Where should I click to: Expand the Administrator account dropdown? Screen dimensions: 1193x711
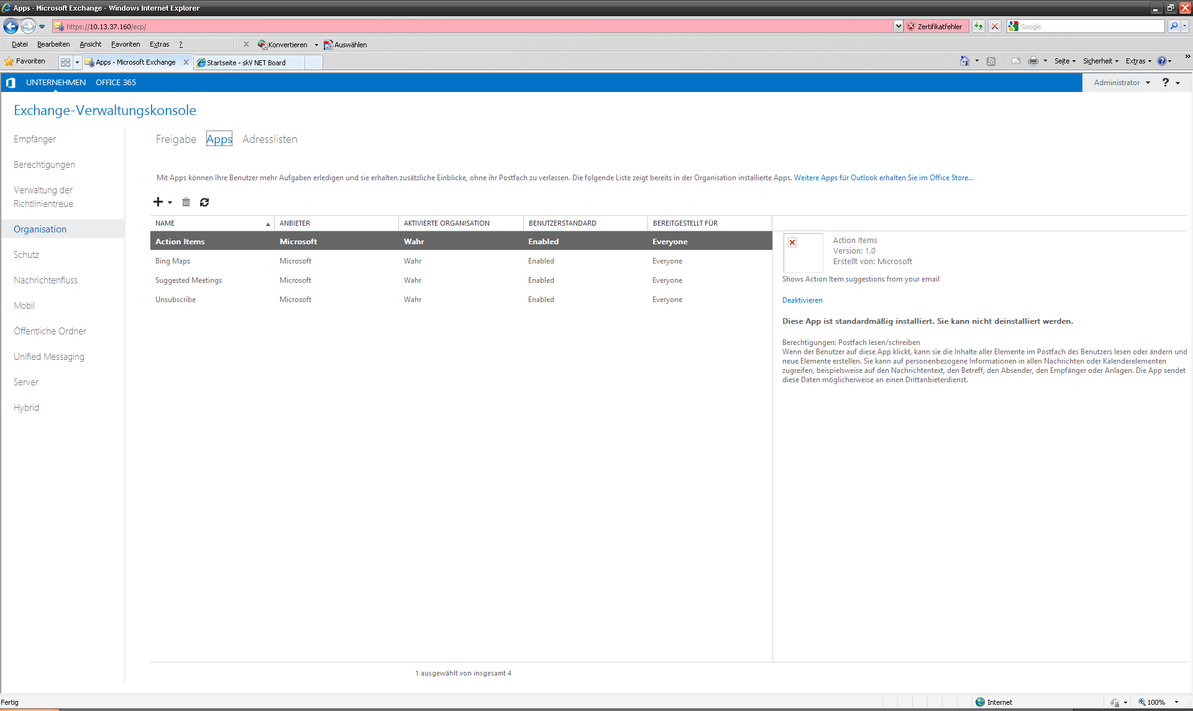point(1148,83)
